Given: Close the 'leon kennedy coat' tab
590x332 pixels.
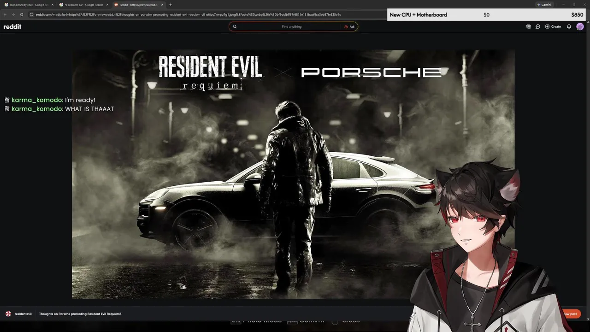Looking at the screenshot, I should point(52,5).
